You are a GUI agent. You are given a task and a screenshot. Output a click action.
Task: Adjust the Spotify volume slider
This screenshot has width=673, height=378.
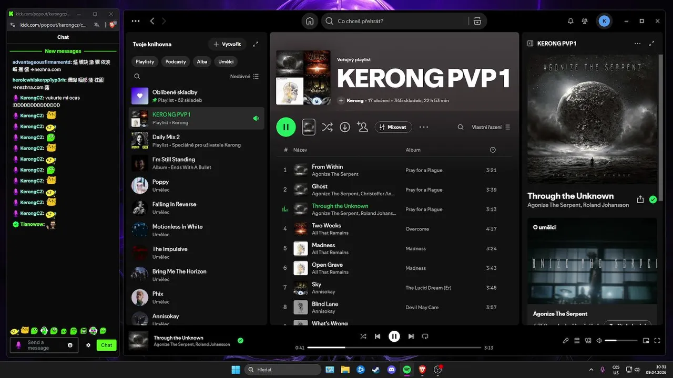pyautogui.click(x=620, y=341)
